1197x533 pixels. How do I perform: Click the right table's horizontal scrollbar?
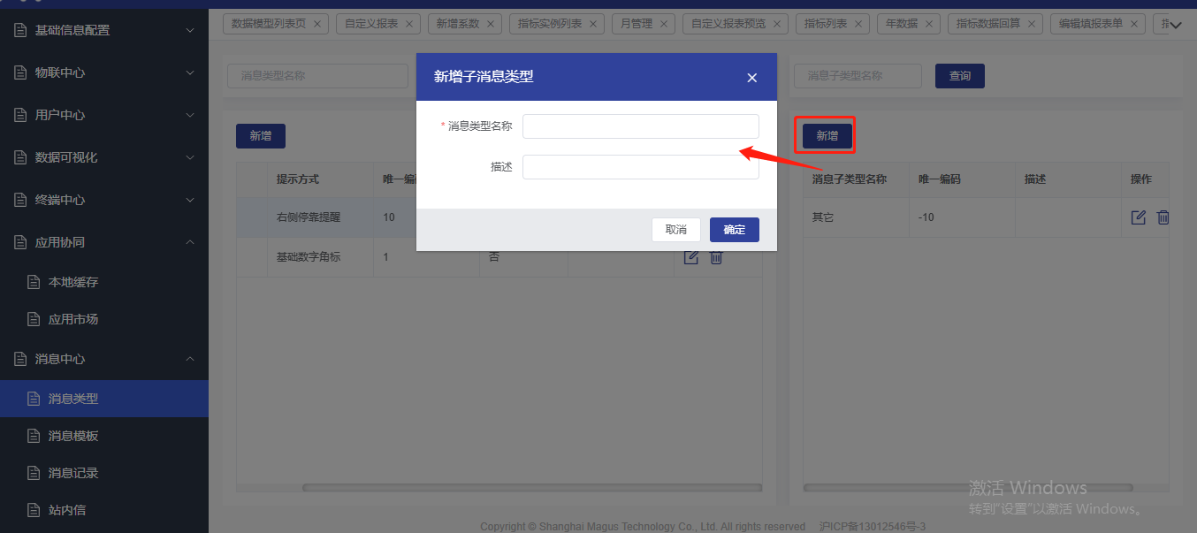click(968, 487)
